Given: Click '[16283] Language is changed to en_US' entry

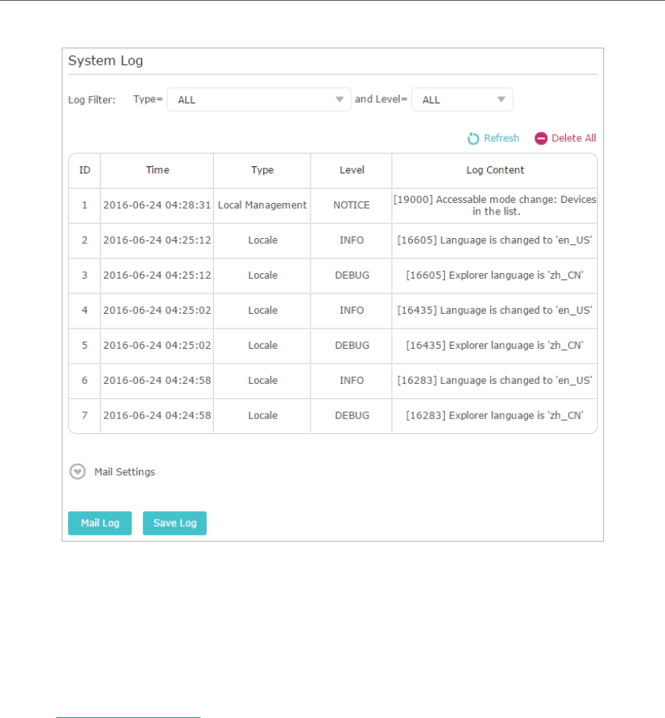Looking at the screenshot, I should point(495,381).
